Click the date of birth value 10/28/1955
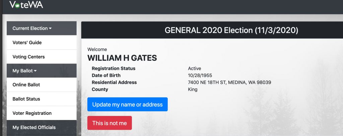 tap(200, 75)
